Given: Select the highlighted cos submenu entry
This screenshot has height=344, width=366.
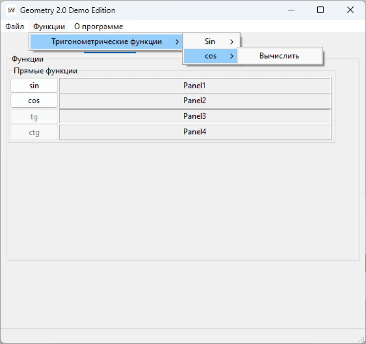Looking at the screenshot, I should pyautogui.click(x=210, y=56).
